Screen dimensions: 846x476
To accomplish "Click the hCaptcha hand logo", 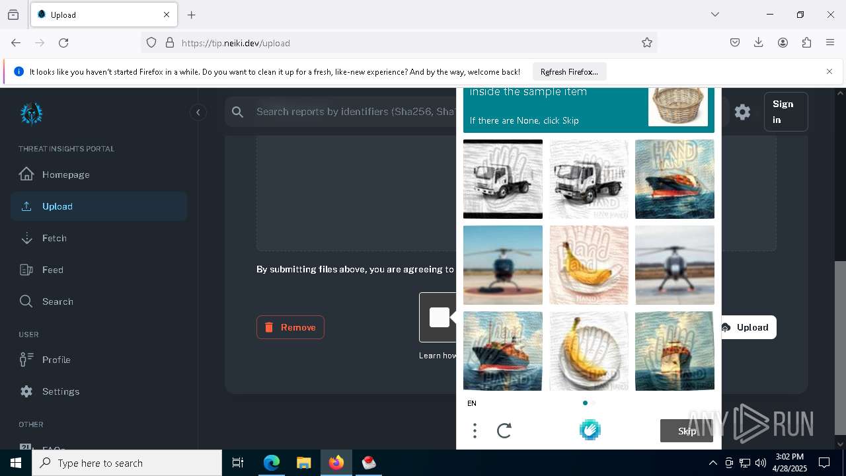I will click(x=590, y=430).
